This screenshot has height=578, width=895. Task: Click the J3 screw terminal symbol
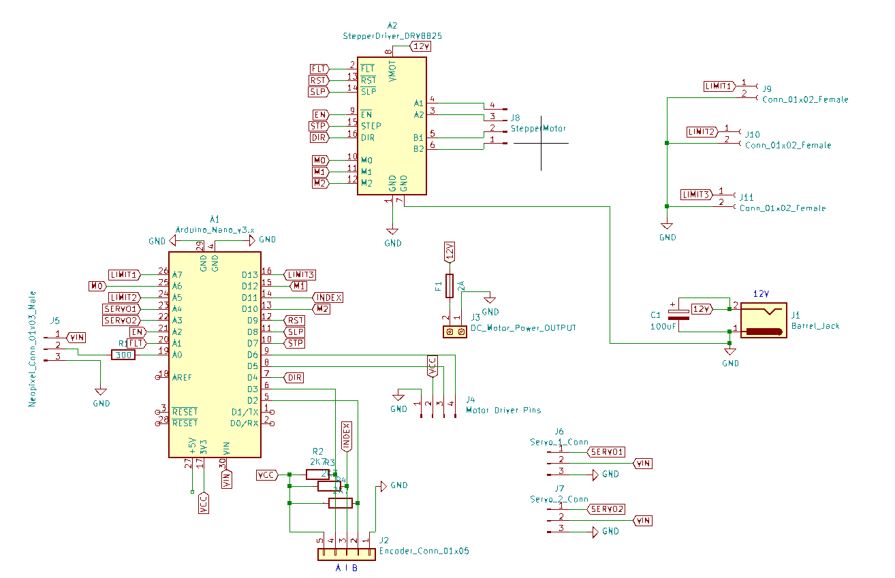[454, 332]
